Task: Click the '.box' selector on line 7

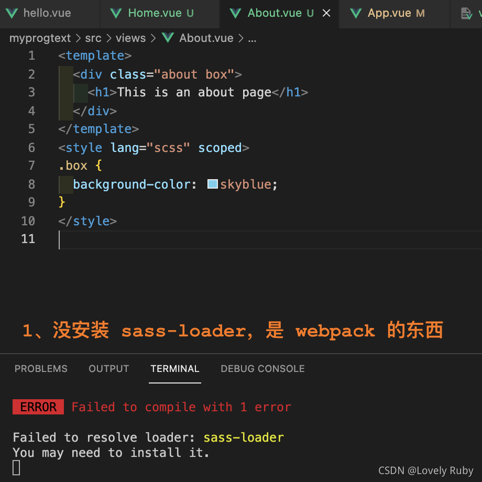Action: pos(73,166)
